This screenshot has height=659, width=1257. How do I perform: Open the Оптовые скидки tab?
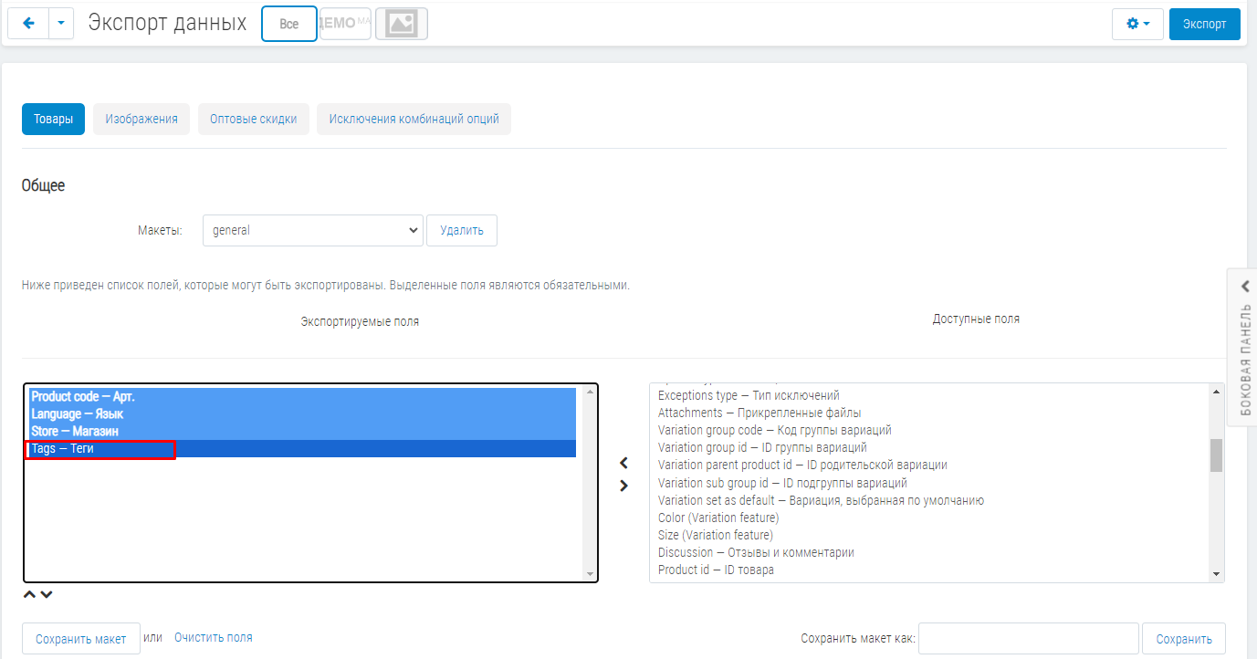pyautogui.click(x=253, y=119)
